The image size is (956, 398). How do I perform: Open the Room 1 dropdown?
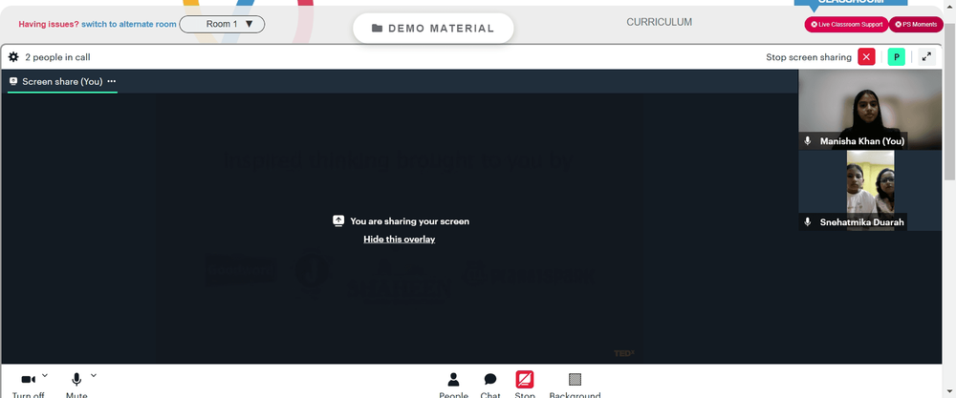coord(222,25)
